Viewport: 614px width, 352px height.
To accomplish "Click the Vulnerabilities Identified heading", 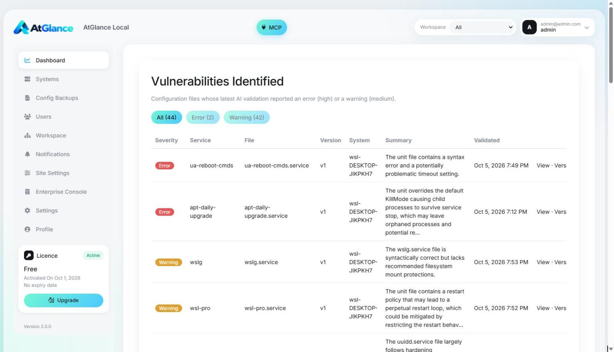I will (217, 81).
